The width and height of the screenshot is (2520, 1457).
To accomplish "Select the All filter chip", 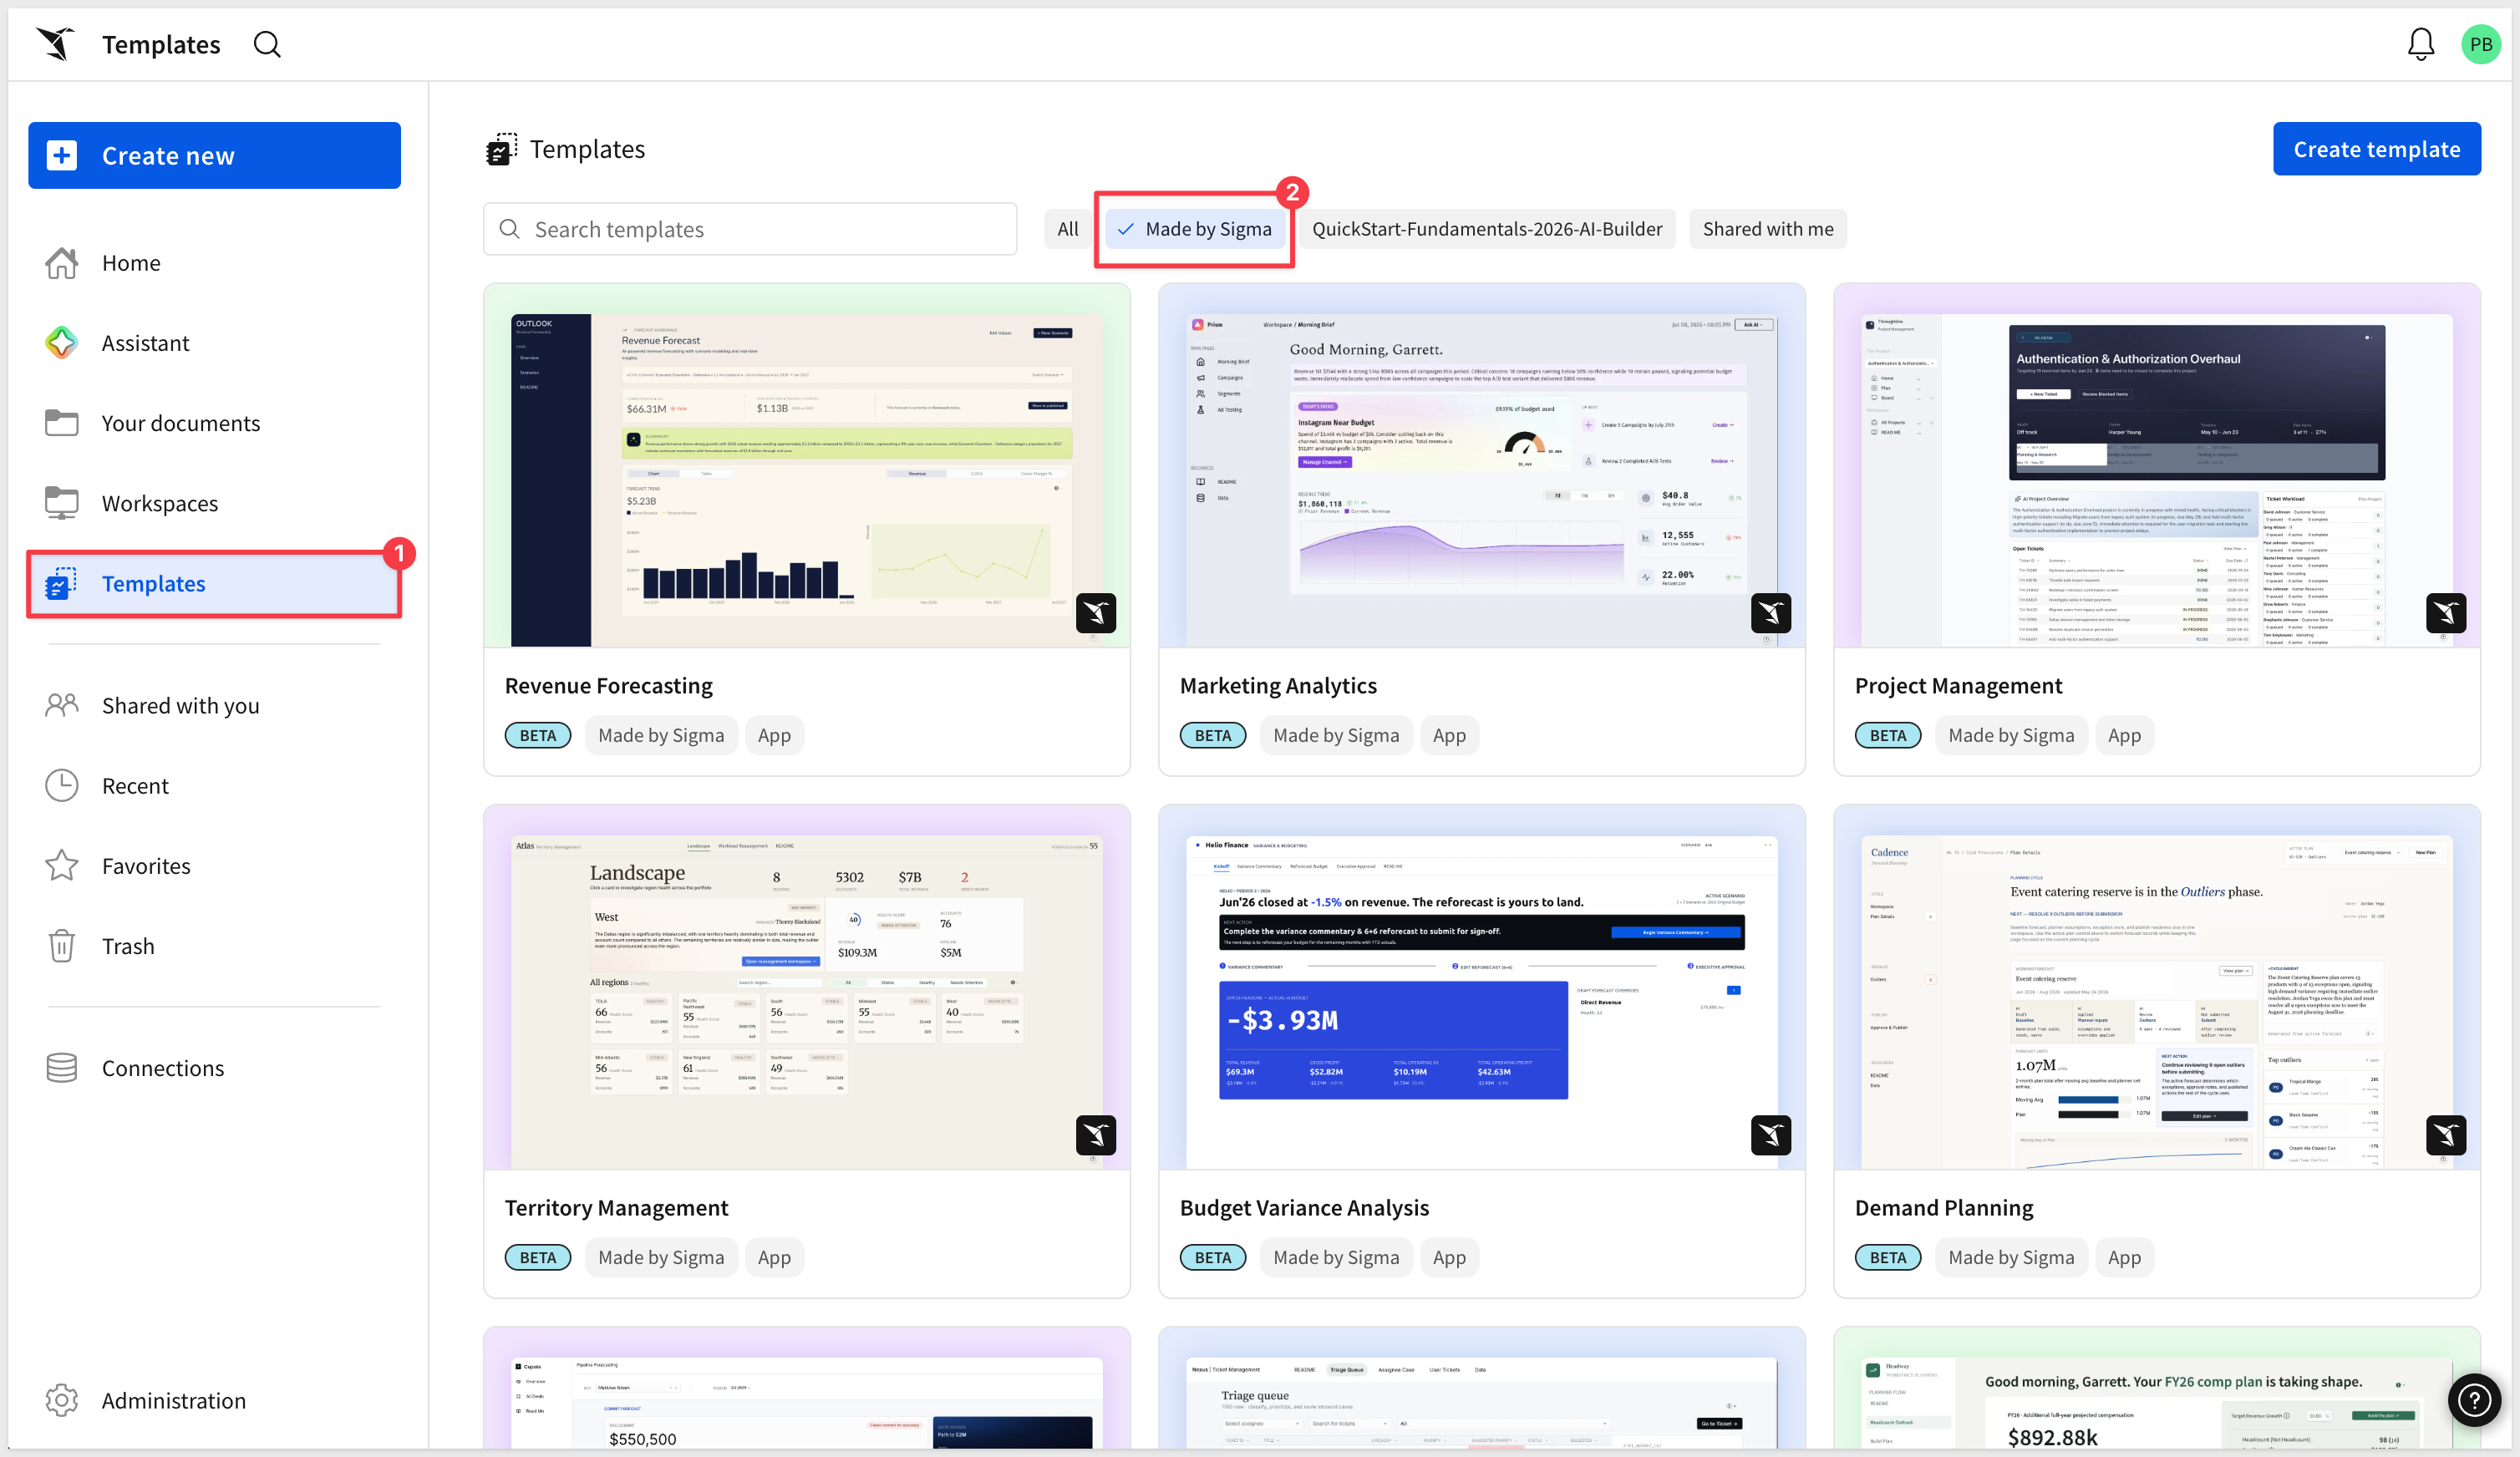I will (x=1068, y=229).
